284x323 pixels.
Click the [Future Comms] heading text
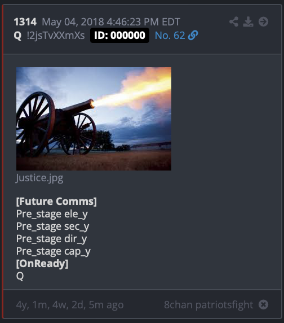coord(56,201)
